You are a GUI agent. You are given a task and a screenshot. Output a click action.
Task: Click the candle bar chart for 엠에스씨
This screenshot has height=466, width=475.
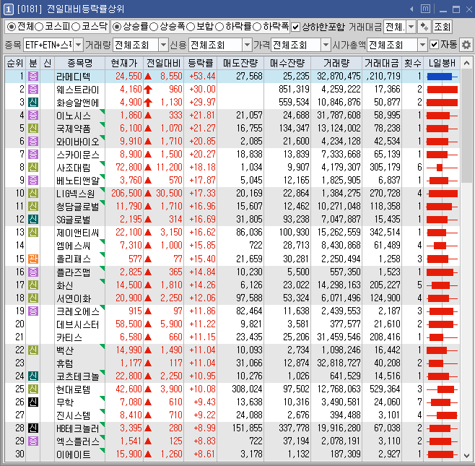point(442,246)
